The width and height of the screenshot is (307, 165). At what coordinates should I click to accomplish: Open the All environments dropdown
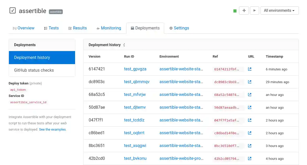(279, 10)
